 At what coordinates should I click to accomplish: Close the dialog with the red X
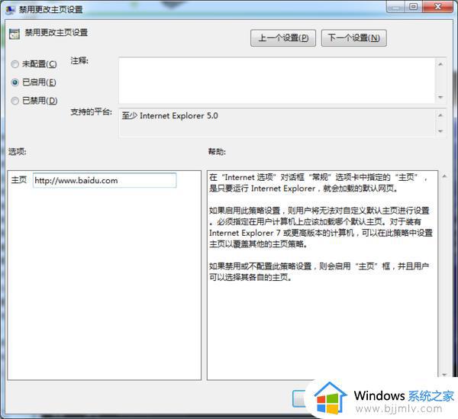(x=438, y=7)
